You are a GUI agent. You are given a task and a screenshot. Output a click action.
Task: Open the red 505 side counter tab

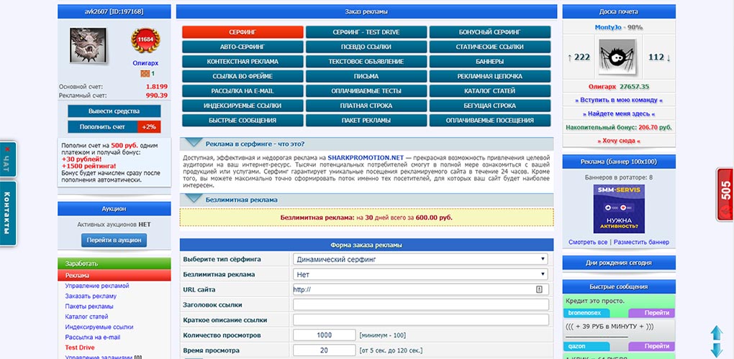(x=725, y=194)
